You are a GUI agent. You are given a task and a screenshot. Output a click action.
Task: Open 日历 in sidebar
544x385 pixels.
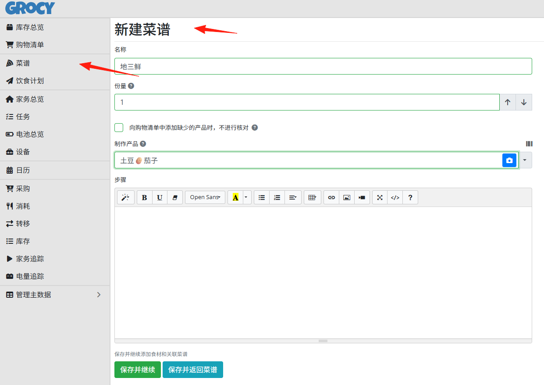[55, 170]
